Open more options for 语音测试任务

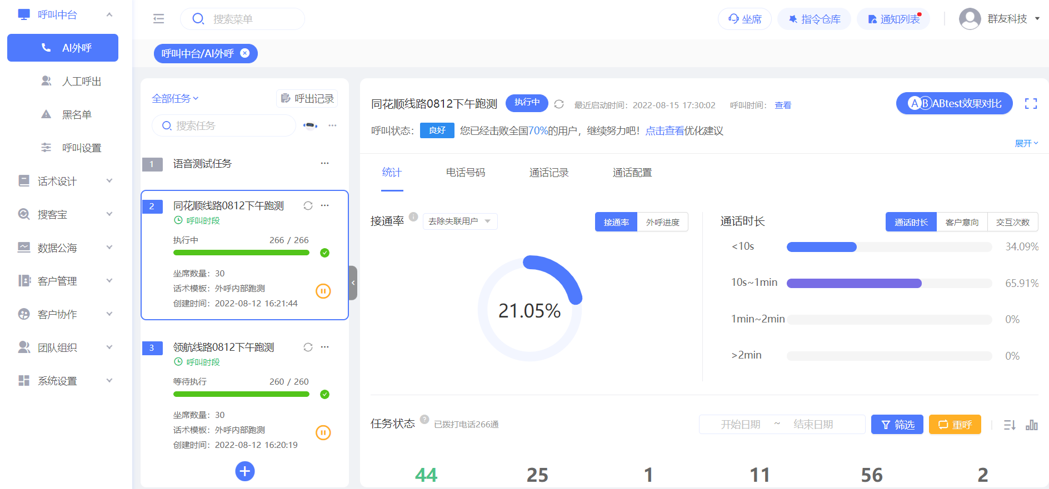(325, 163)
